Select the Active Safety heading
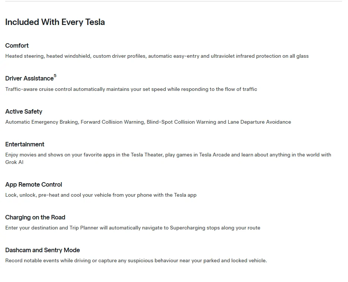Viewport: 348px width, 282px height. click(24, 111)
